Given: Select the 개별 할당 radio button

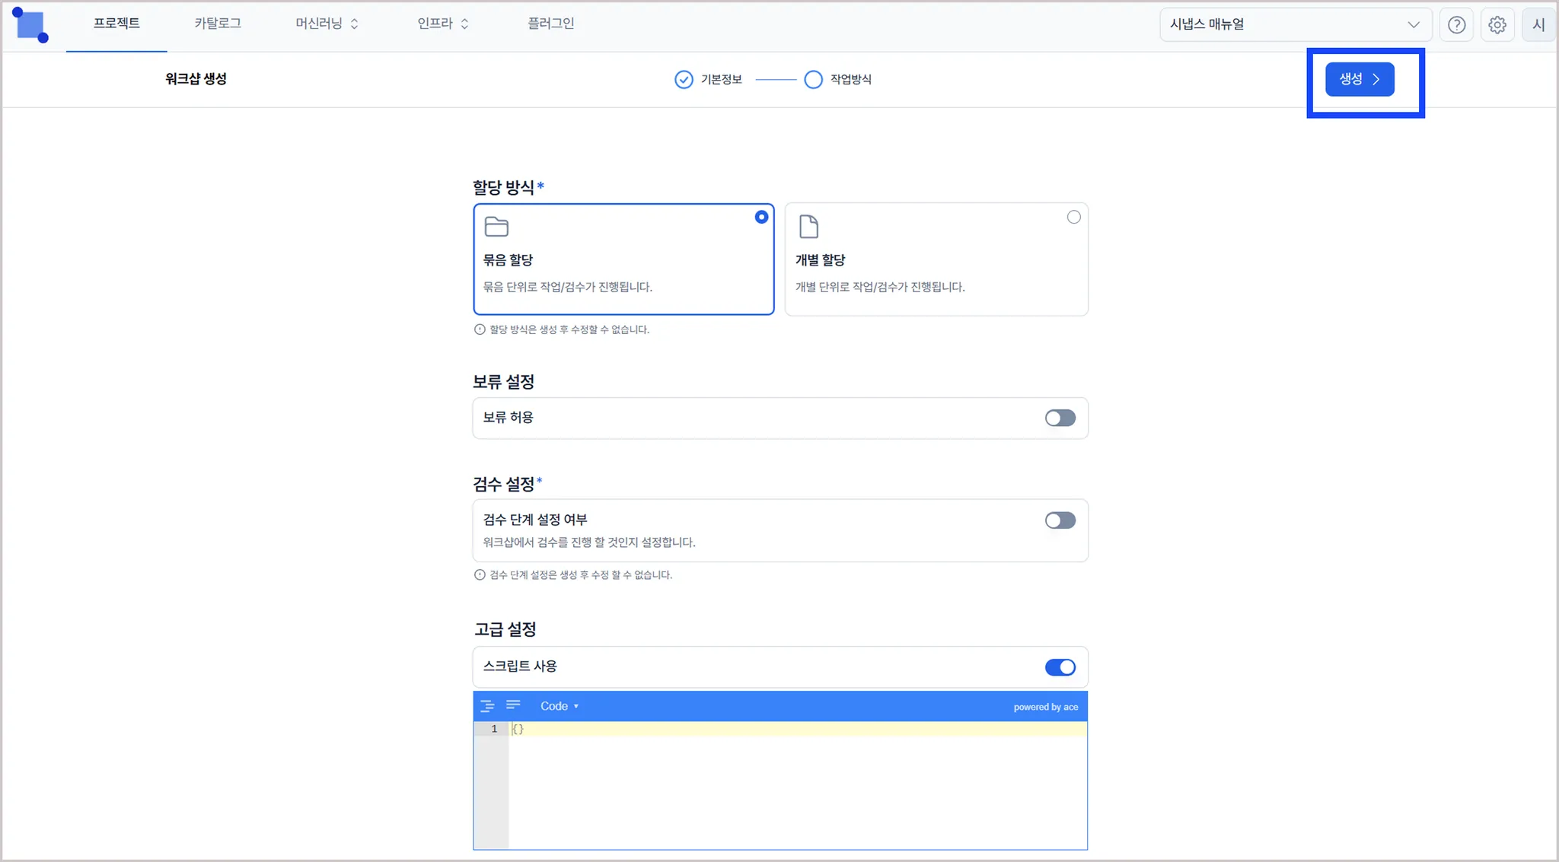Looking at the screenshot, I should [x=1073, y=218].
